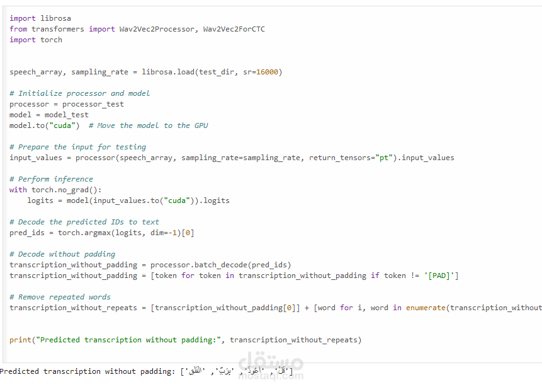The image size is (542, 389).
Task: Click the 'pred_ids = torch.argmax' line
Action: (101, 233)
